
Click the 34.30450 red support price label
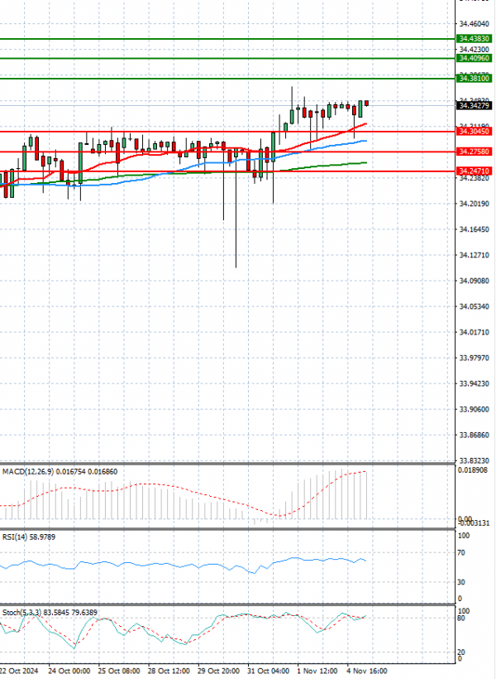coord(474,132)
